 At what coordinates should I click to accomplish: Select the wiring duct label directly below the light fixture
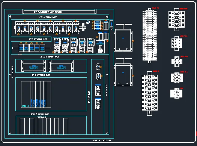tap(48, 17)
